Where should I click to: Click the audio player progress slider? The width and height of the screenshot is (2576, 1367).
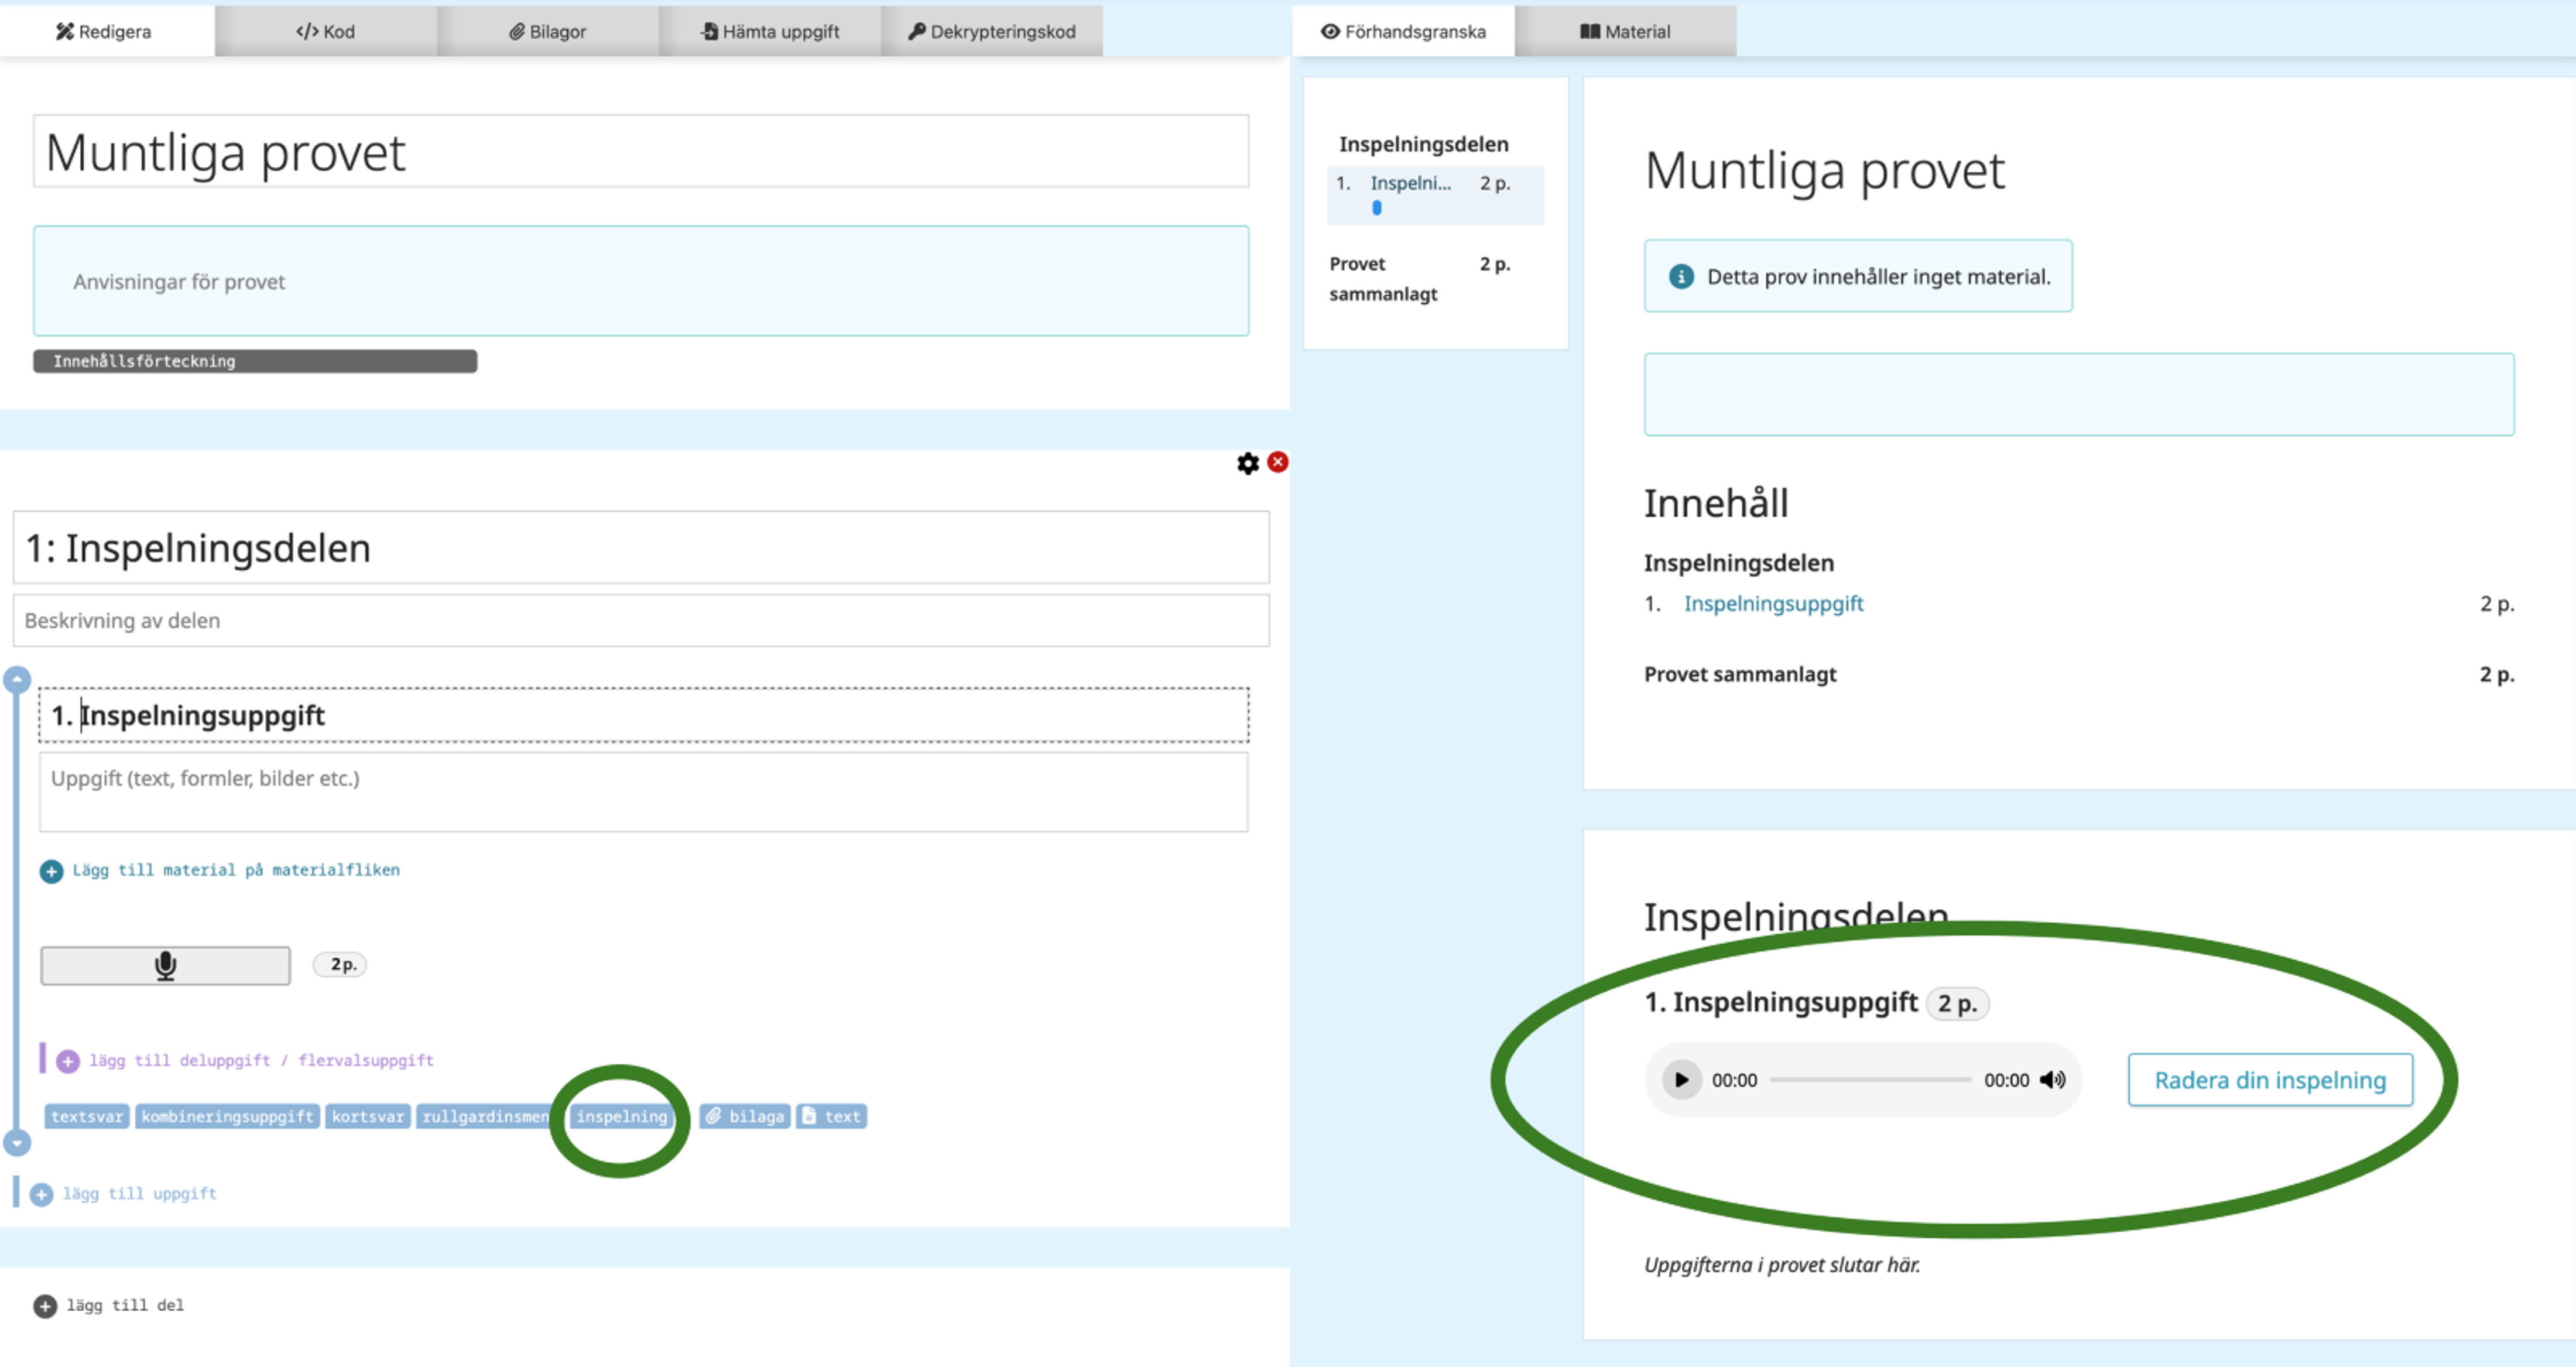coord(1870,1080)
